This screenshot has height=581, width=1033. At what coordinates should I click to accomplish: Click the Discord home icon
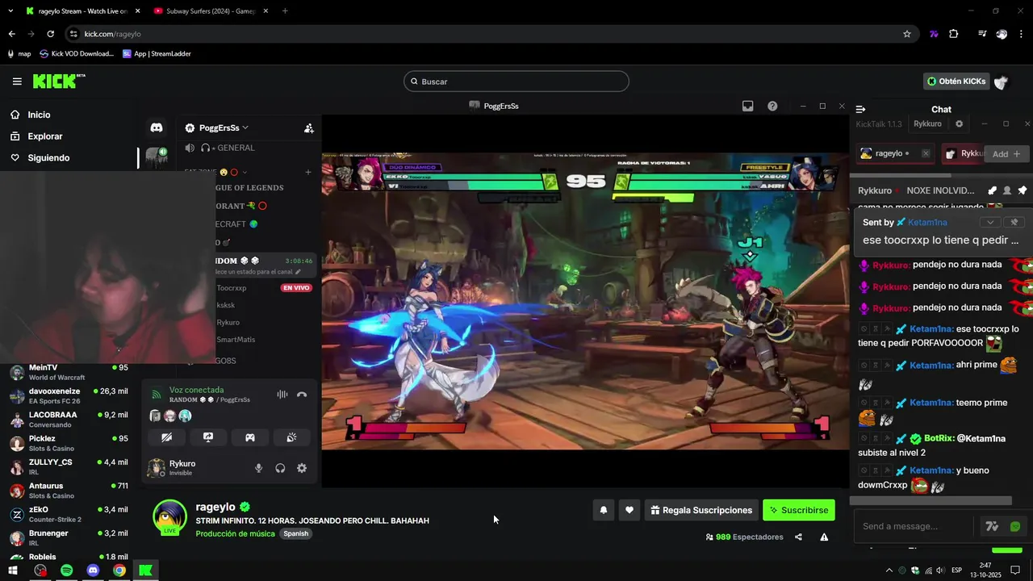click(157, 127)
